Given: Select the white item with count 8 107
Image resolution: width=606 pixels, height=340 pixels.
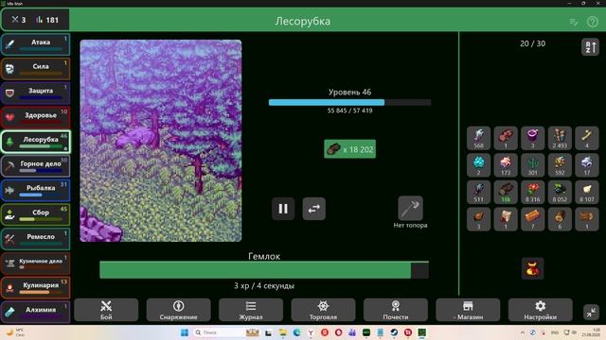Looking at the screenshot, I should (587, 192).
